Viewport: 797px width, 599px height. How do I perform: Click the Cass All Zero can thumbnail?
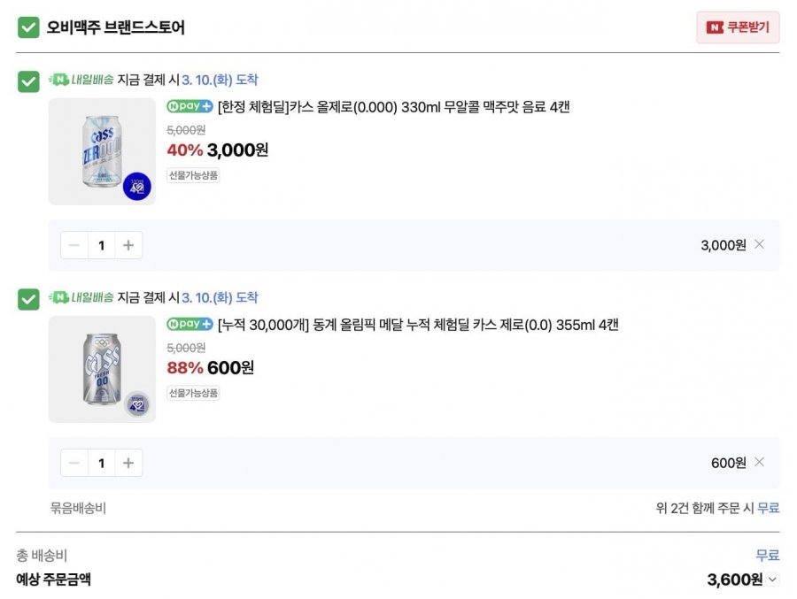[x=102, y=151]
